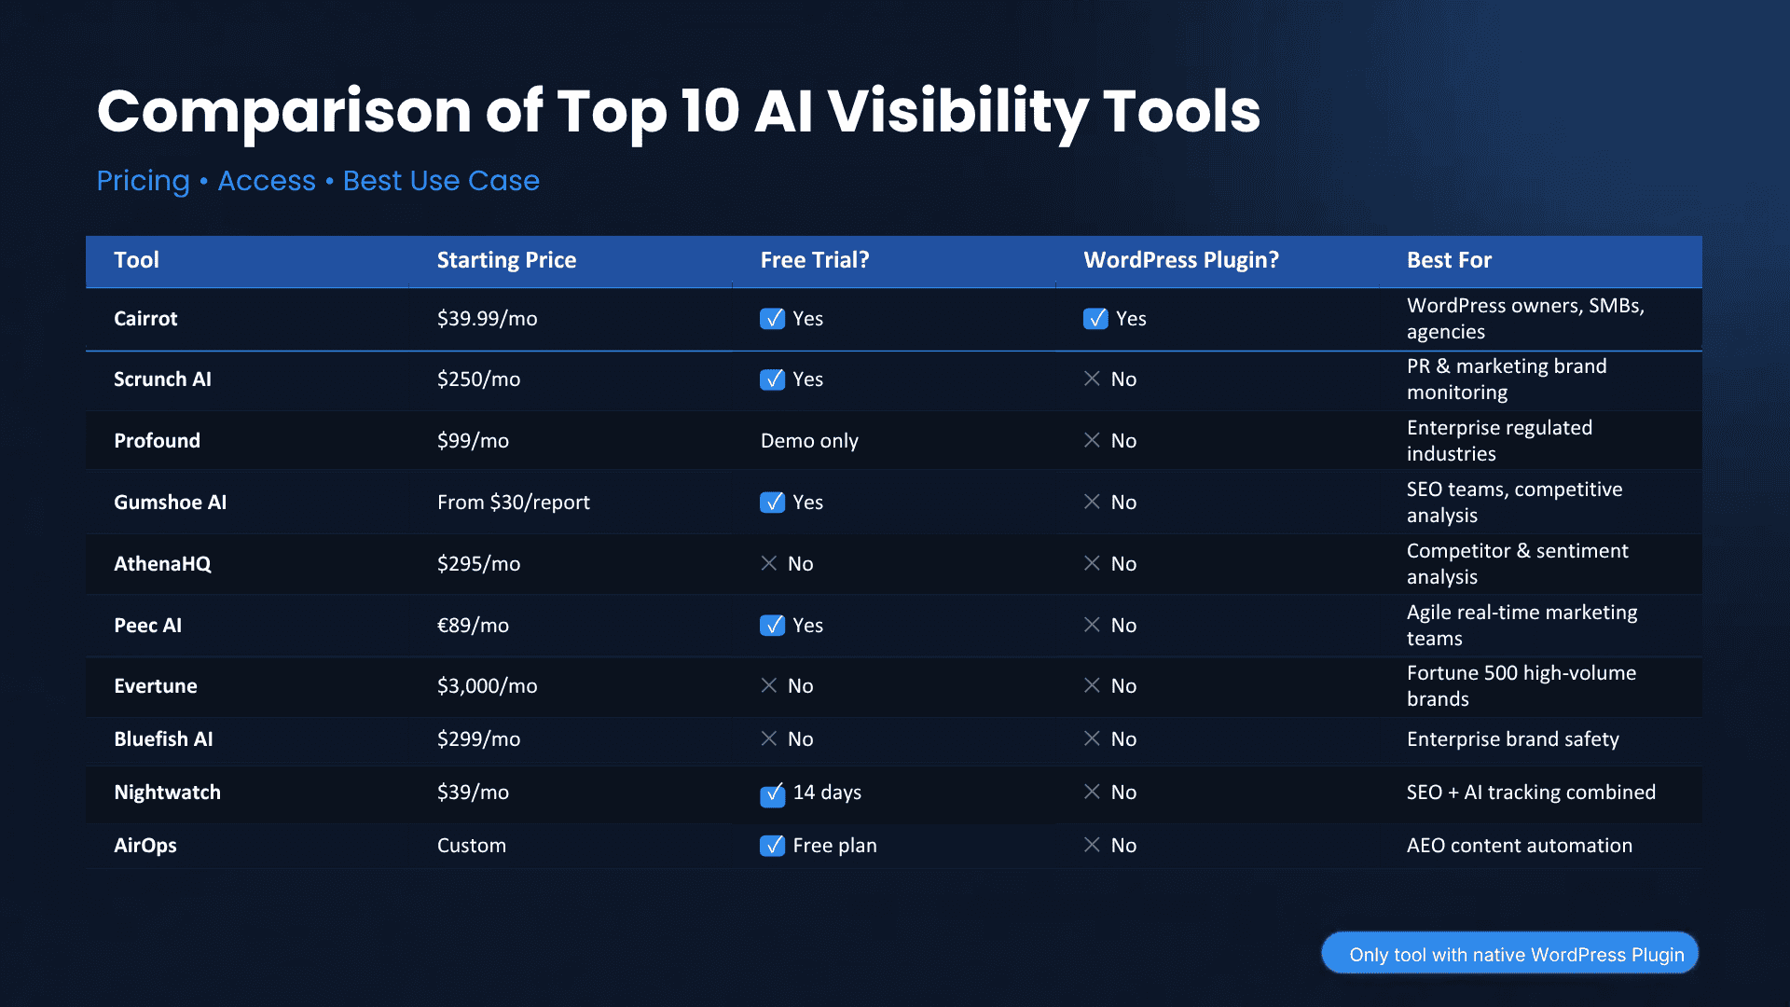The height and width of the screenshot is (1007, 1790).
Task: Click the SEO + AI tracking combined cell
Action: 1531,793
